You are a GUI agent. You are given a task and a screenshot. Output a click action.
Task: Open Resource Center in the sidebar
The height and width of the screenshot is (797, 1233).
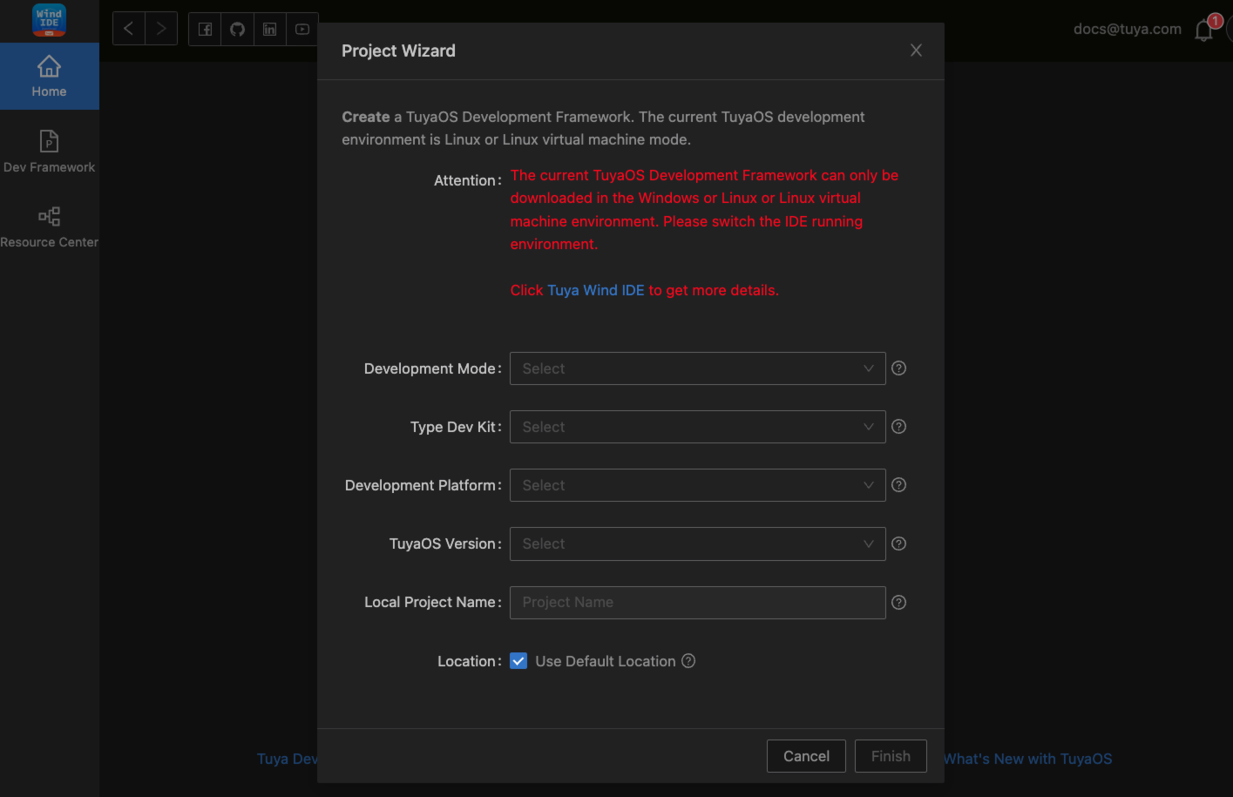[50, 227]
